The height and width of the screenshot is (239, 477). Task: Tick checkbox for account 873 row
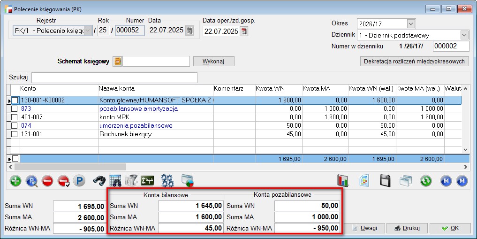[15, 108]
